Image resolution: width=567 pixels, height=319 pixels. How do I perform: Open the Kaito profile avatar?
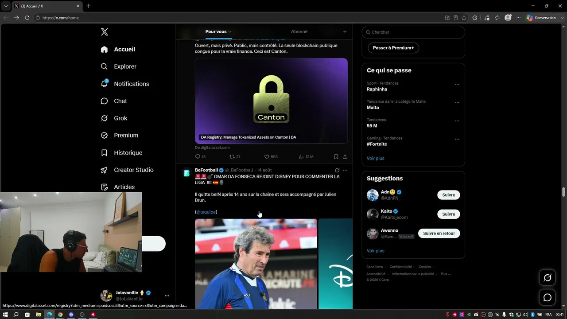pos(373,214)
